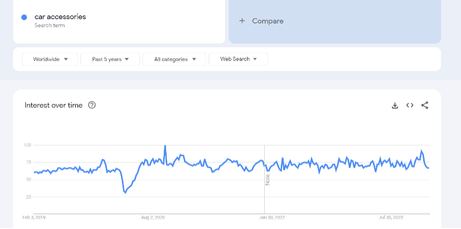Click the Search term subtitle text
The image size is (461, 229).
pos(50,25)
